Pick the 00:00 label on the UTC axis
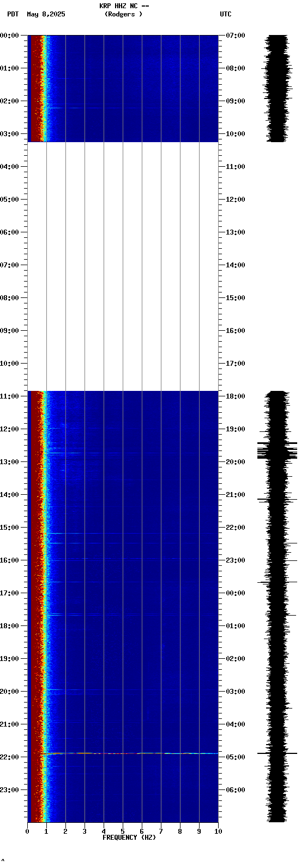 click(x=236, y=593)
